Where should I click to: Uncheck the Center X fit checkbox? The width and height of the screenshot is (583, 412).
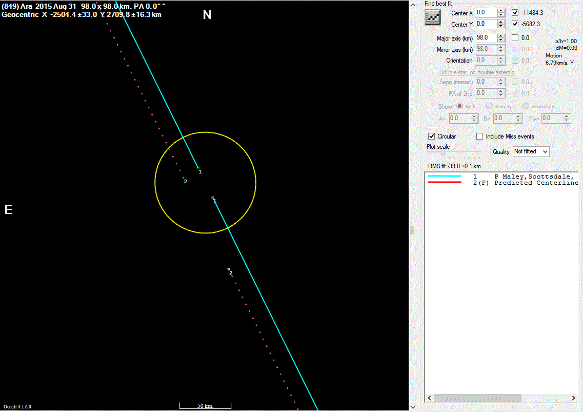coord(515,13)
